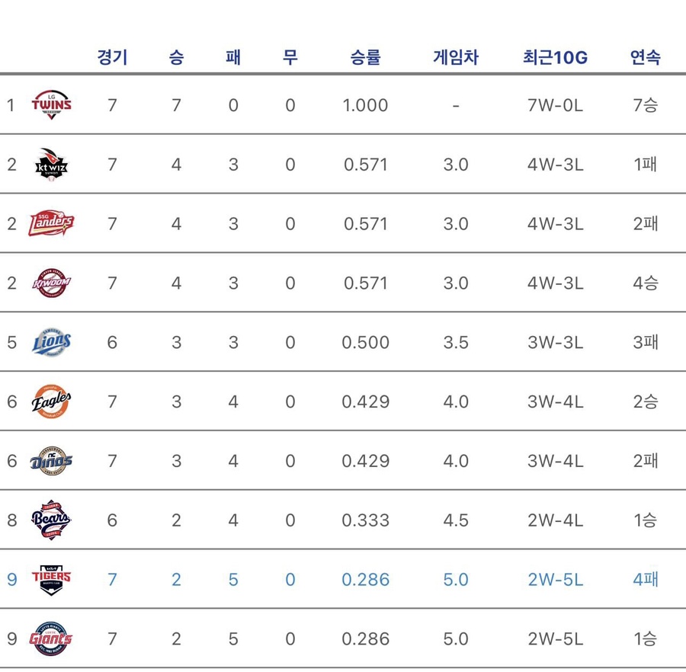Click the 패 column header

pyautogui.click(x=233, y=57)
